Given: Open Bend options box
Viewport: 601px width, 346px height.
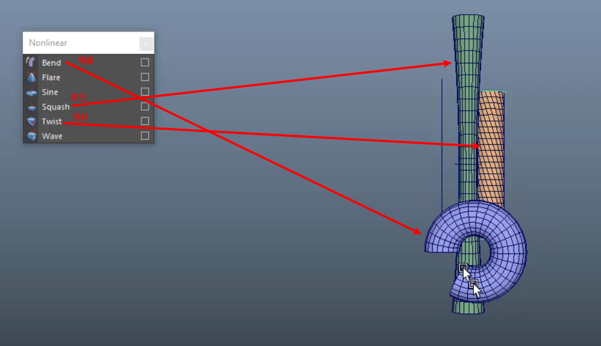Looking at the screenshot, I should coord(145,62).
